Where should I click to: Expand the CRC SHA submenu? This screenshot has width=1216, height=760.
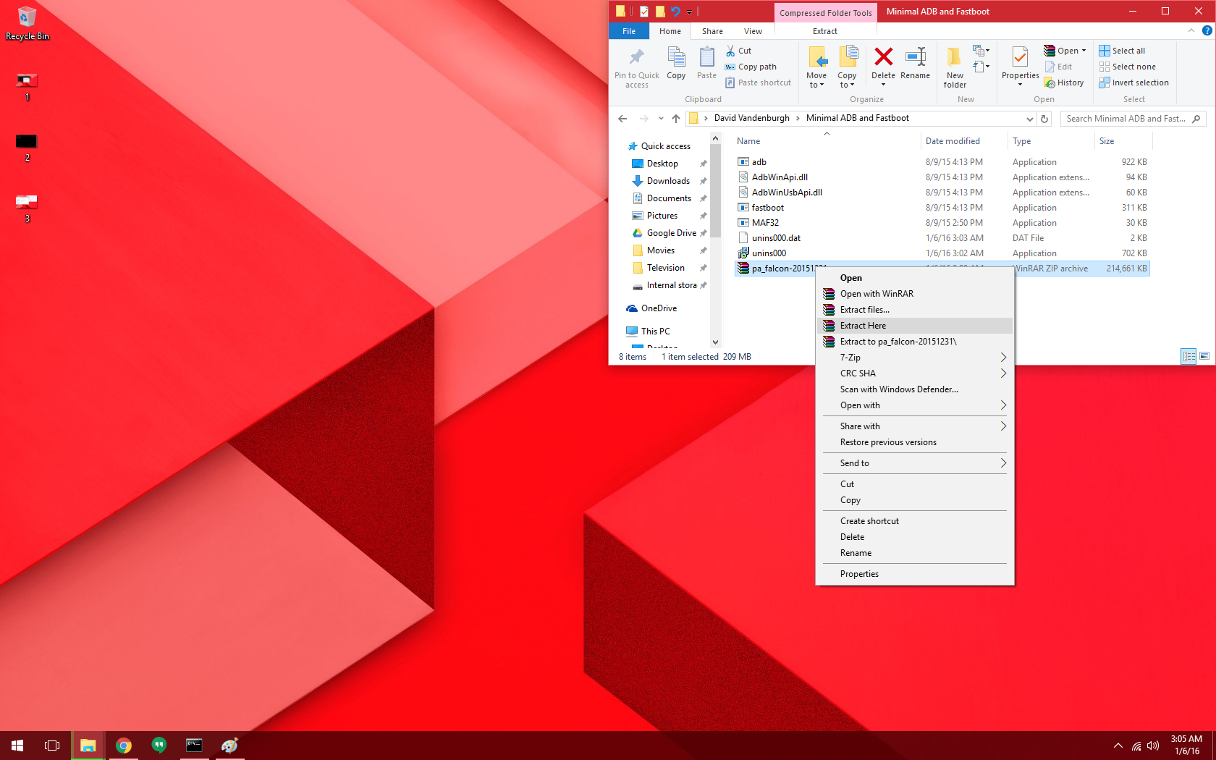[915, 373]
